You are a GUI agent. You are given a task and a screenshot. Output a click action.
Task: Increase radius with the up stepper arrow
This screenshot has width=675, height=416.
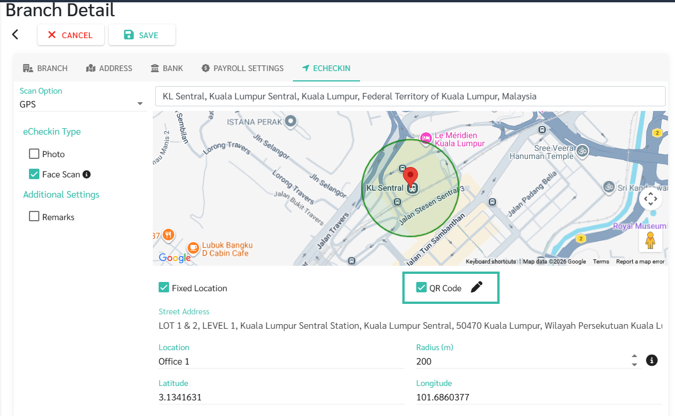point(634,356)
